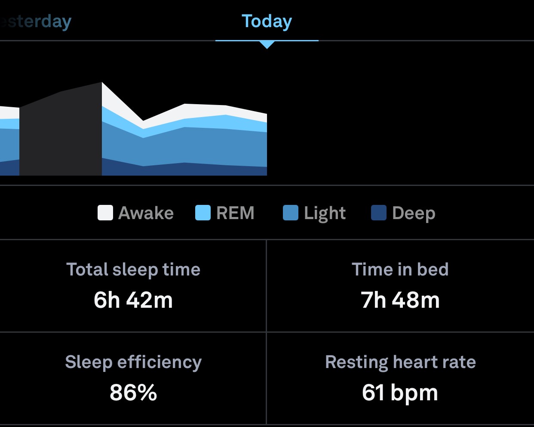This screenshot has height=427, width=534.
Task: Click the white Awake legend swatch
Action: [105, 213]
